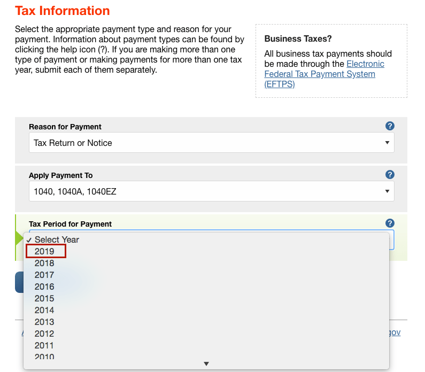Screen dimensions: 425x372
Task: Open help for Apply Payment To
Action: [390, 174]
